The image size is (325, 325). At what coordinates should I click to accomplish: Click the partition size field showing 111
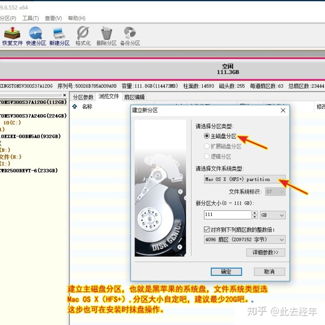tap(227, 215)
